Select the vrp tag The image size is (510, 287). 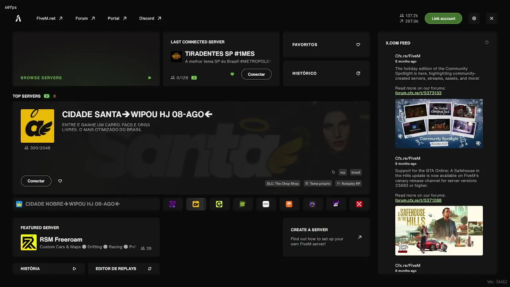click(x=342, y=173)
